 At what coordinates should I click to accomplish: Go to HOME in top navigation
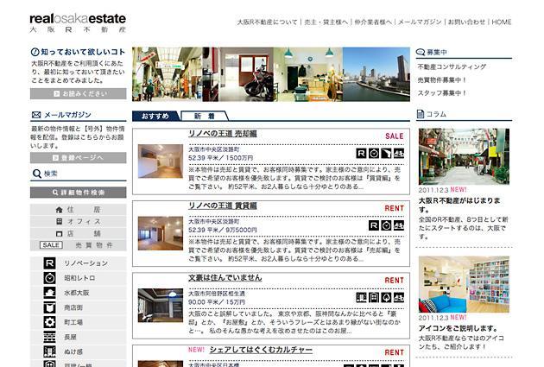click(502, 22)
